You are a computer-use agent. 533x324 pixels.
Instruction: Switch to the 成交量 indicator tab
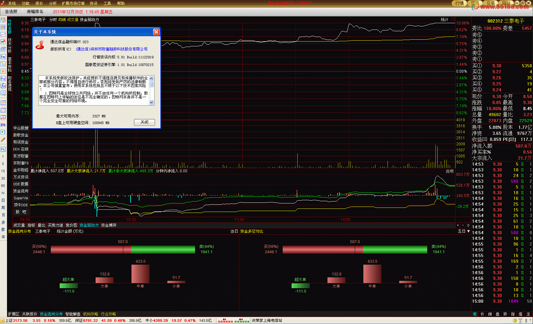(19, 225)
